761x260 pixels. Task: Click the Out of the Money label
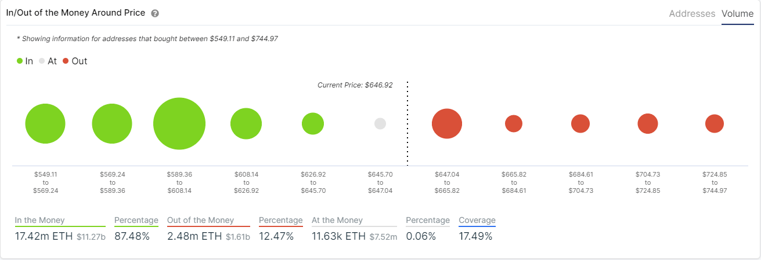click(x=201, y=220)
